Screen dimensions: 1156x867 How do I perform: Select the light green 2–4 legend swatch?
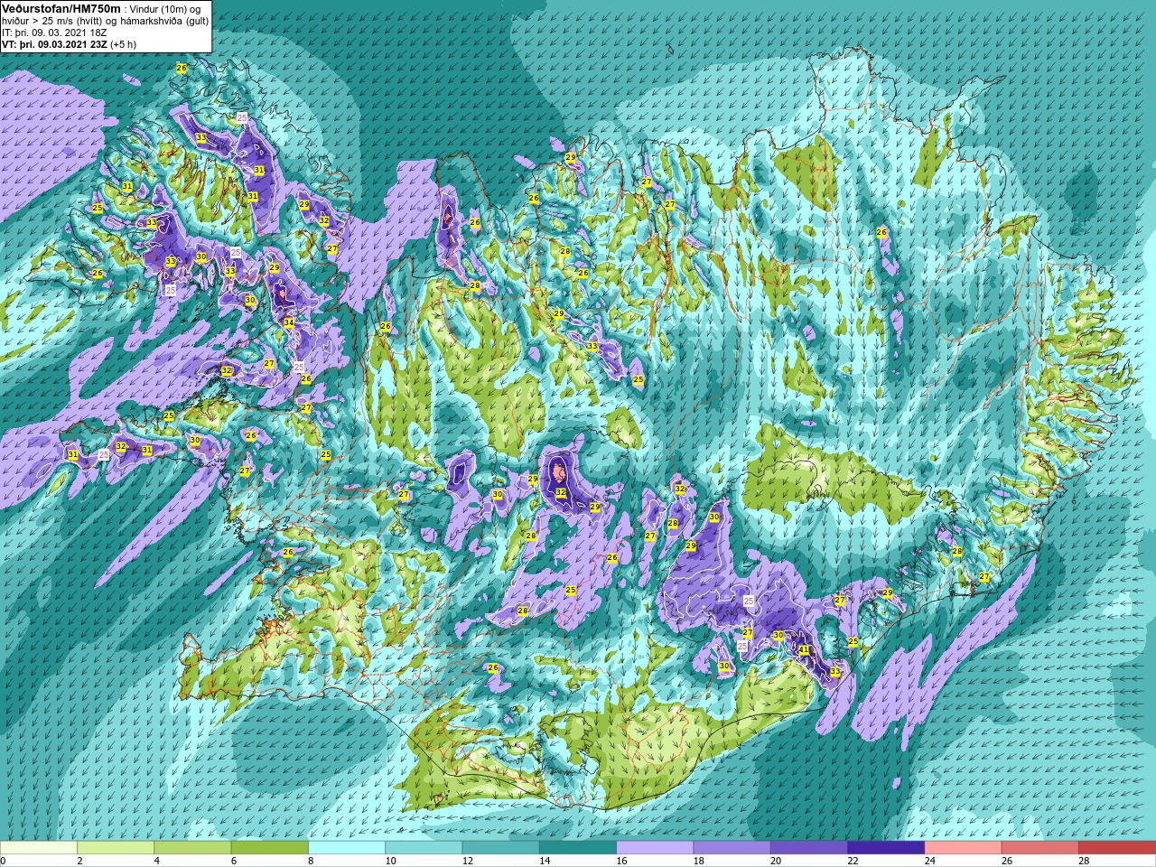[x=116, y=848]
